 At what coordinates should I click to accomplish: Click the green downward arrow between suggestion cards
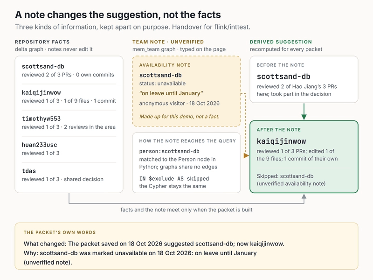point(304,112)
